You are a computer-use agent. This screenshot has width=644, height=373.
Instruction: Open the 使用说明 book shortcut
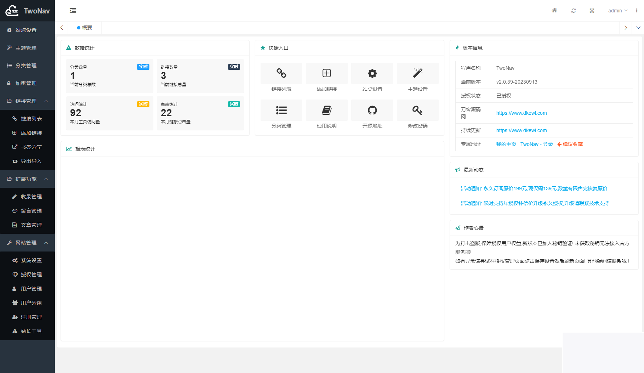(326, 111)
